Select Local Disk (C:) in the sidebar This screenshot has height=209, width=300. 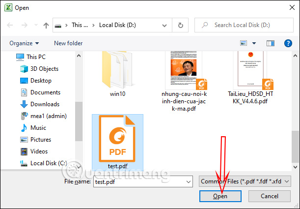pyautogui.click(x=49, y=163)
